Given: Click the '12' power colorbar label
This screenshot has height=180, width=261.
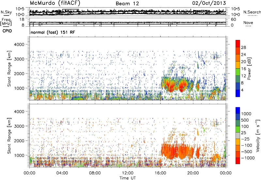Looking at the screenshot, I should 243,76.
